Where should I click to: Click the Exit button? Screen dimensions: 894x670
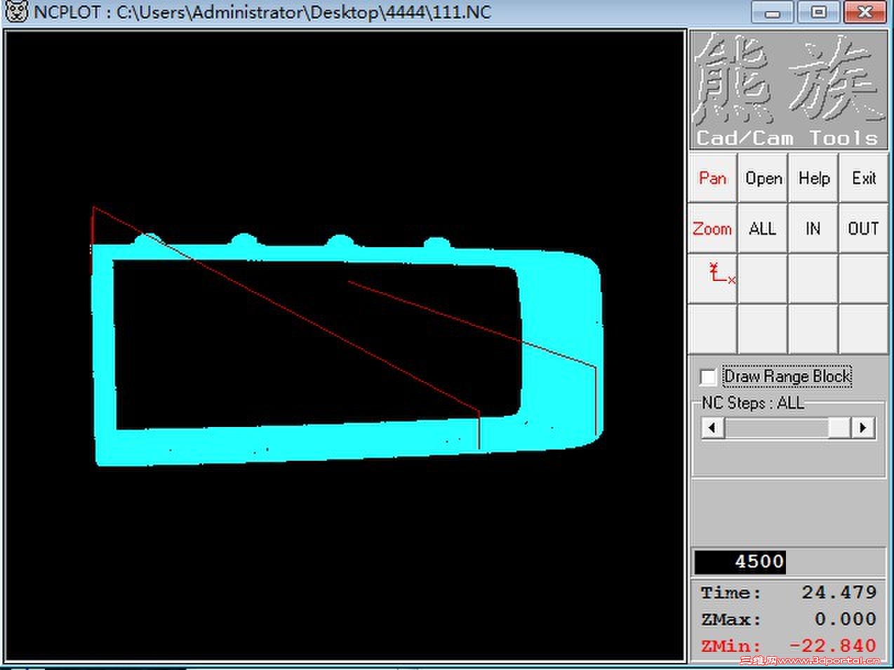coord(864,178)
